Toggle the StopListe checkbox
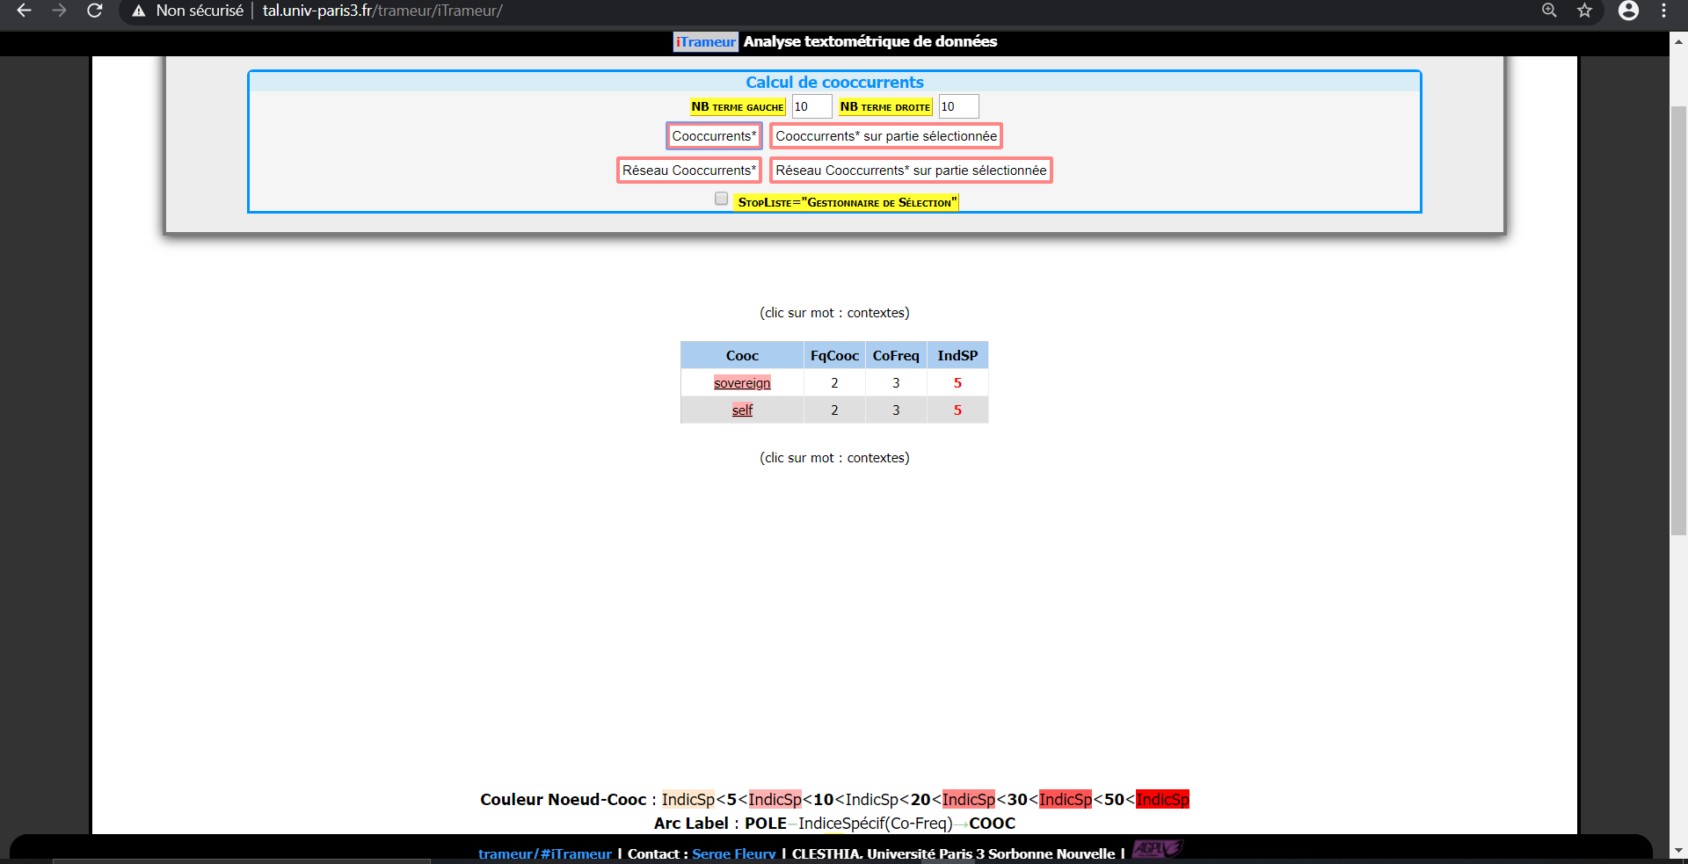Viewport: 1688px width, 864px height. (x=721, y=199)
